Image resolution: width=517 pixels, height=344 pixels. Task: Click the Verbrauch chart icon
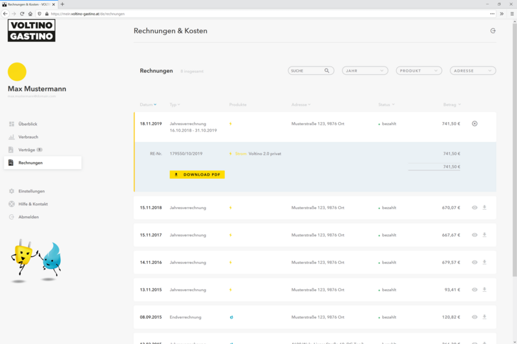pos(12,137)
